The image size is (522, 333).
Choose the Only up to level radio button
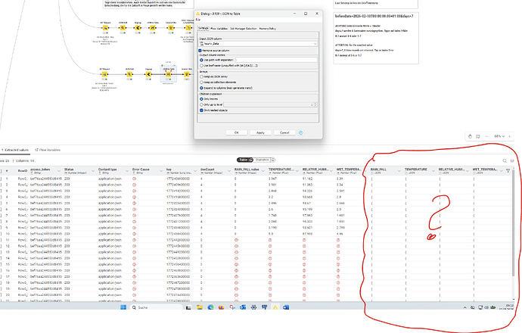[x=201, y=104]
